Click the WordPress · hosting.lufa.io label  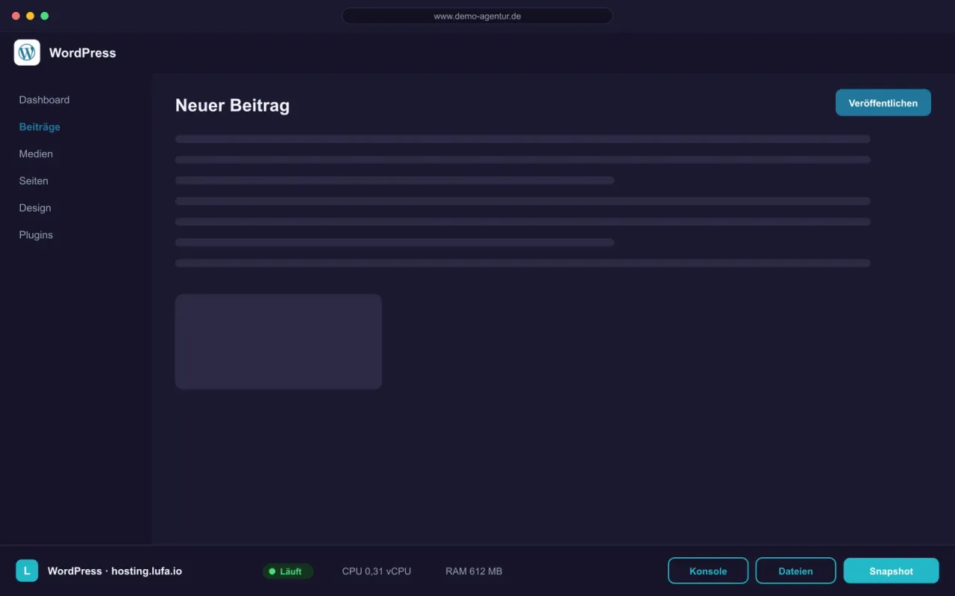pos(115,571)
